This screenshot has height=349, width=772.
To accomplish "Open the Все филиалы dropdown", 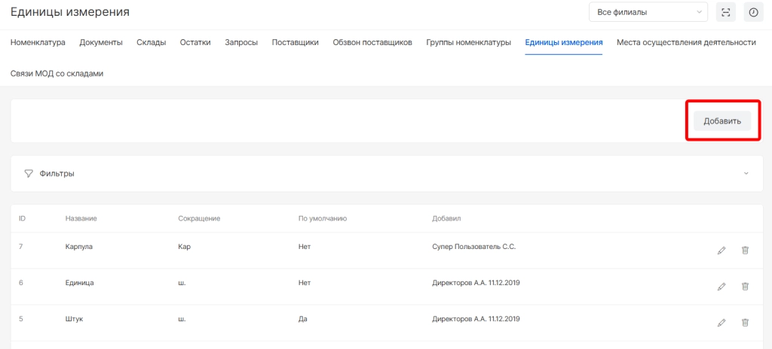I will click(648, 12).
